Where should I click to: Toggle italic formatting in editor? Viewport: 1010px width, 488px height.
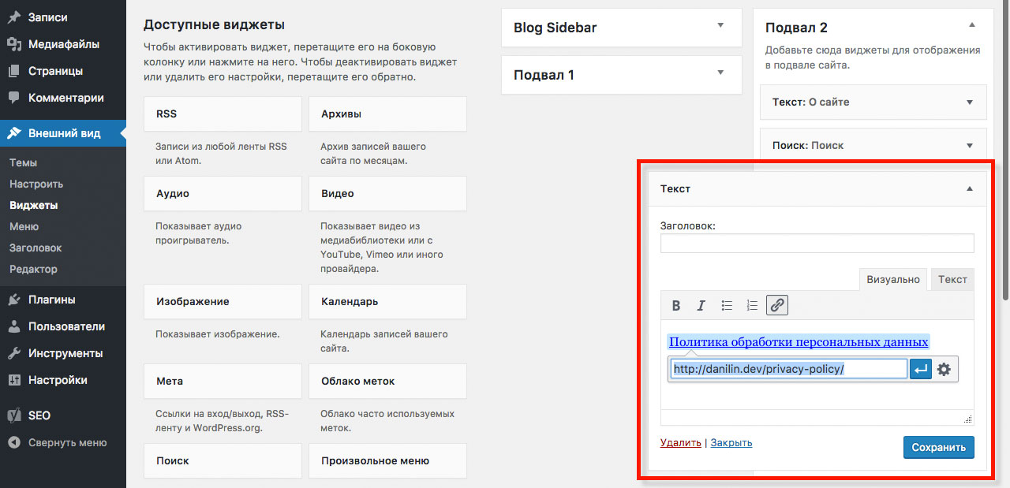coord(701,306)
